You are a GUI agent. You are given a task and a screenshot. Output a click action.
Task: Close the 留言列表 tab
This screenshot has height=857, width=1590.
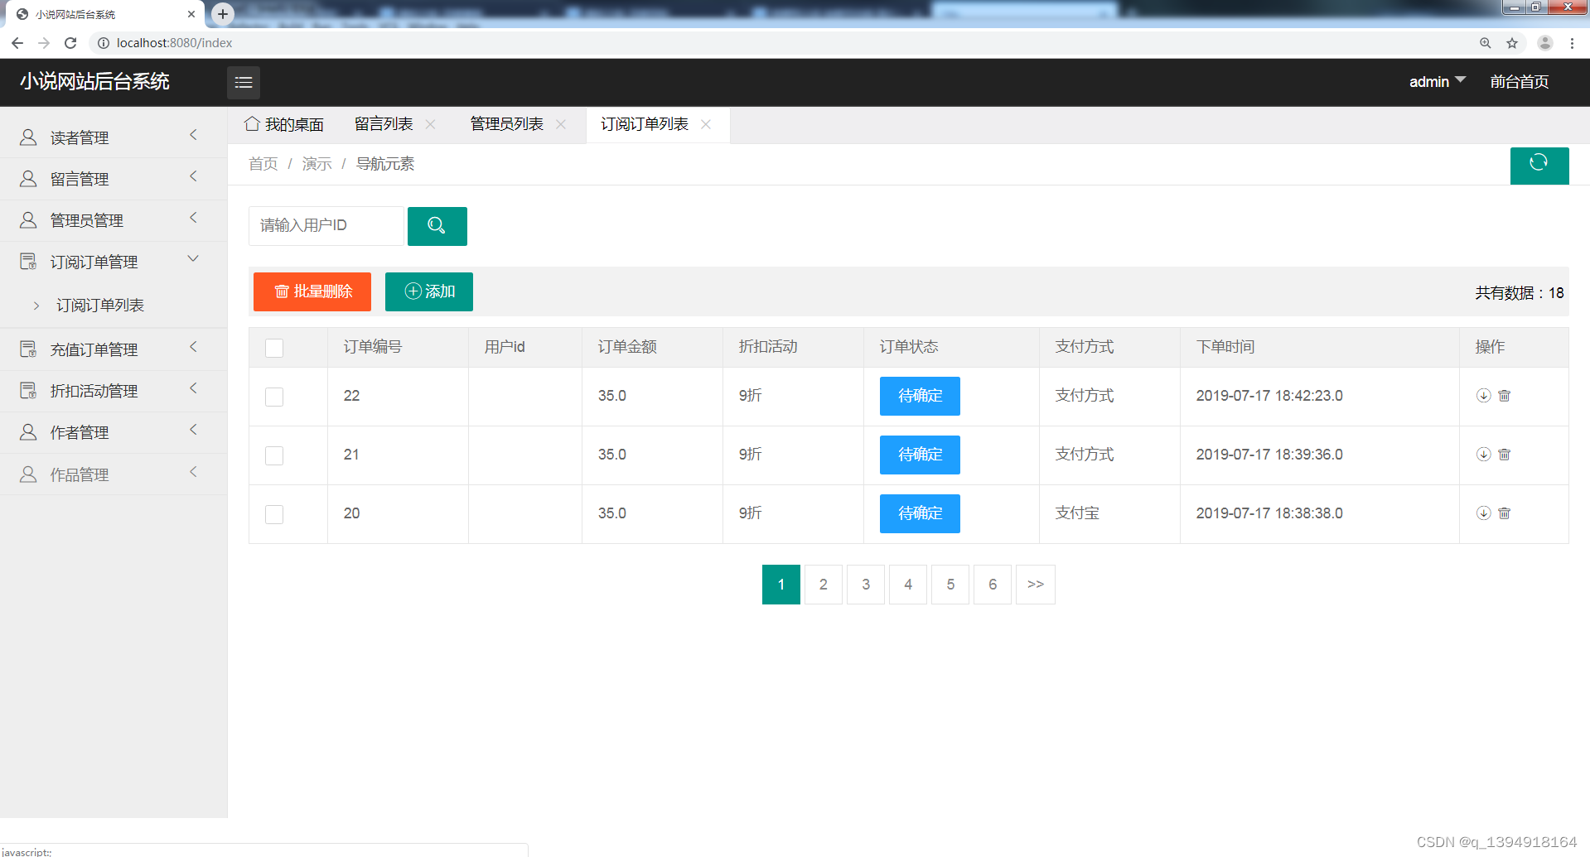click(x=430, y=124)
